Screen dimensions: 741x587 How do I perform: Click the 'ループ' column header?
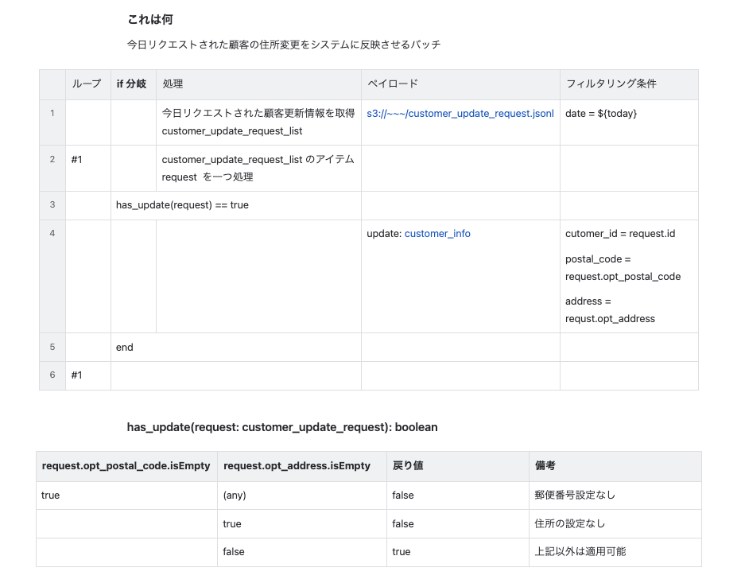click(x=88, y=84)
